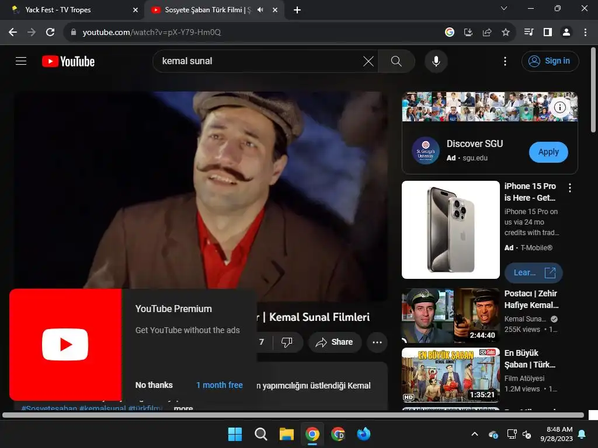This screenshot has width=598, height=448.
Task: Open Postacı Zehir Hafiye video thumbnail
Action: coord(450,316)
